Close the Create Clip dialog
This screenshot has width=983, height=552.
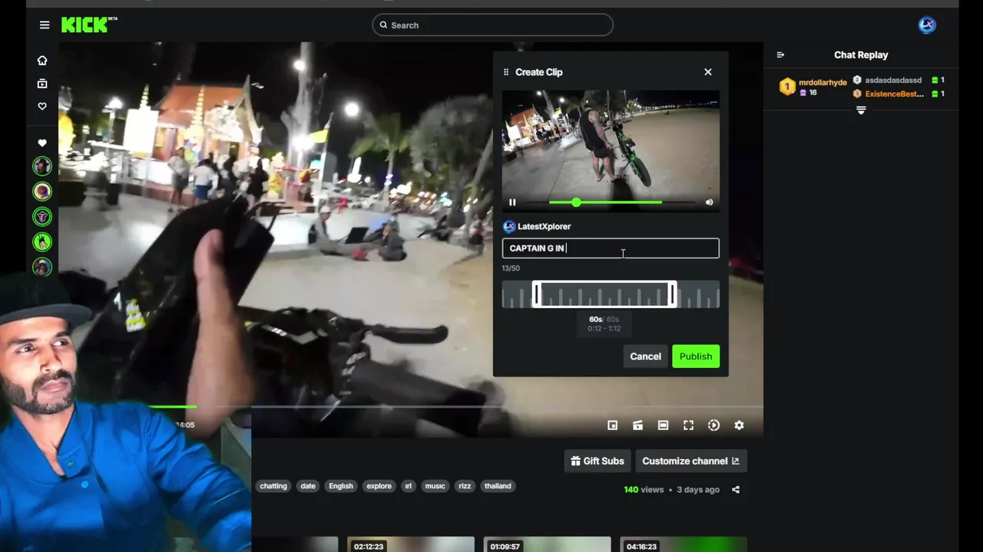[x=708, y=72]
